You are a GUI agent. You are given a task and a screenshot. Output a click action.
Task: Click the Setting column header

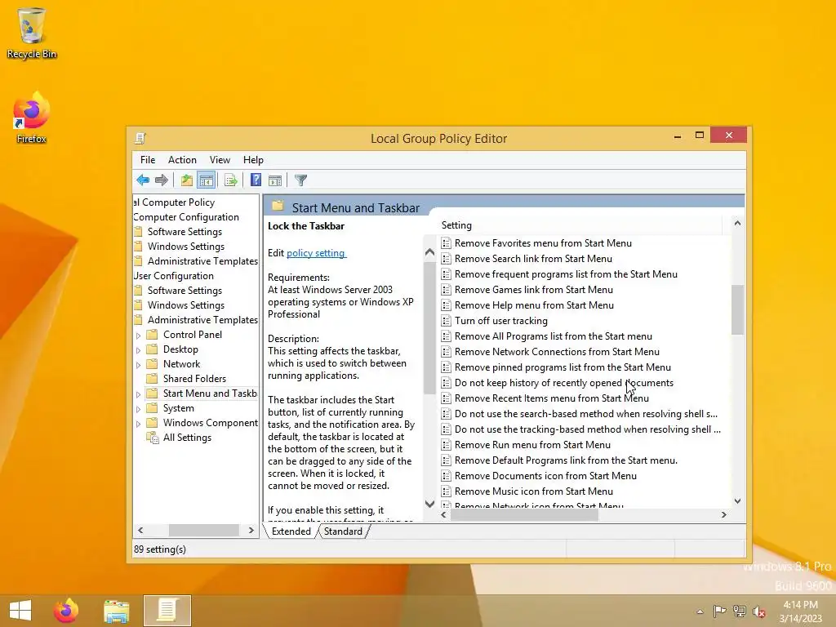click(x=581, y=225)
